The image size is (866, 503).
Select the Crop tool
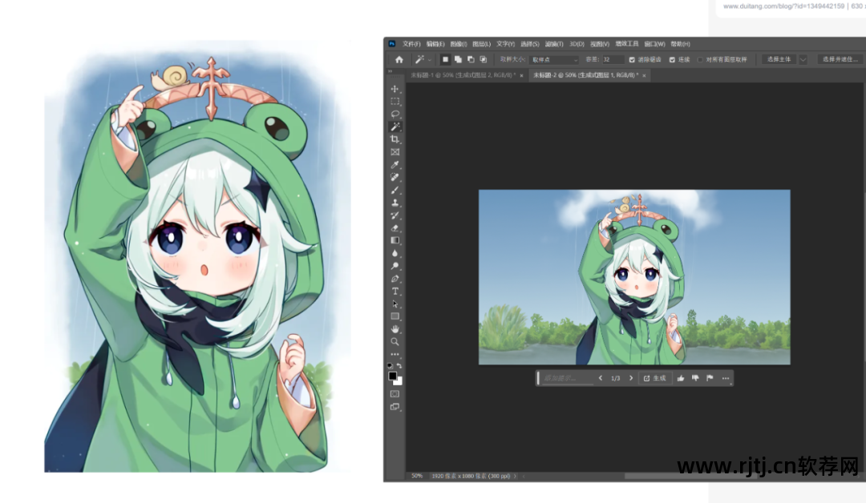click(x=395, y=139)
